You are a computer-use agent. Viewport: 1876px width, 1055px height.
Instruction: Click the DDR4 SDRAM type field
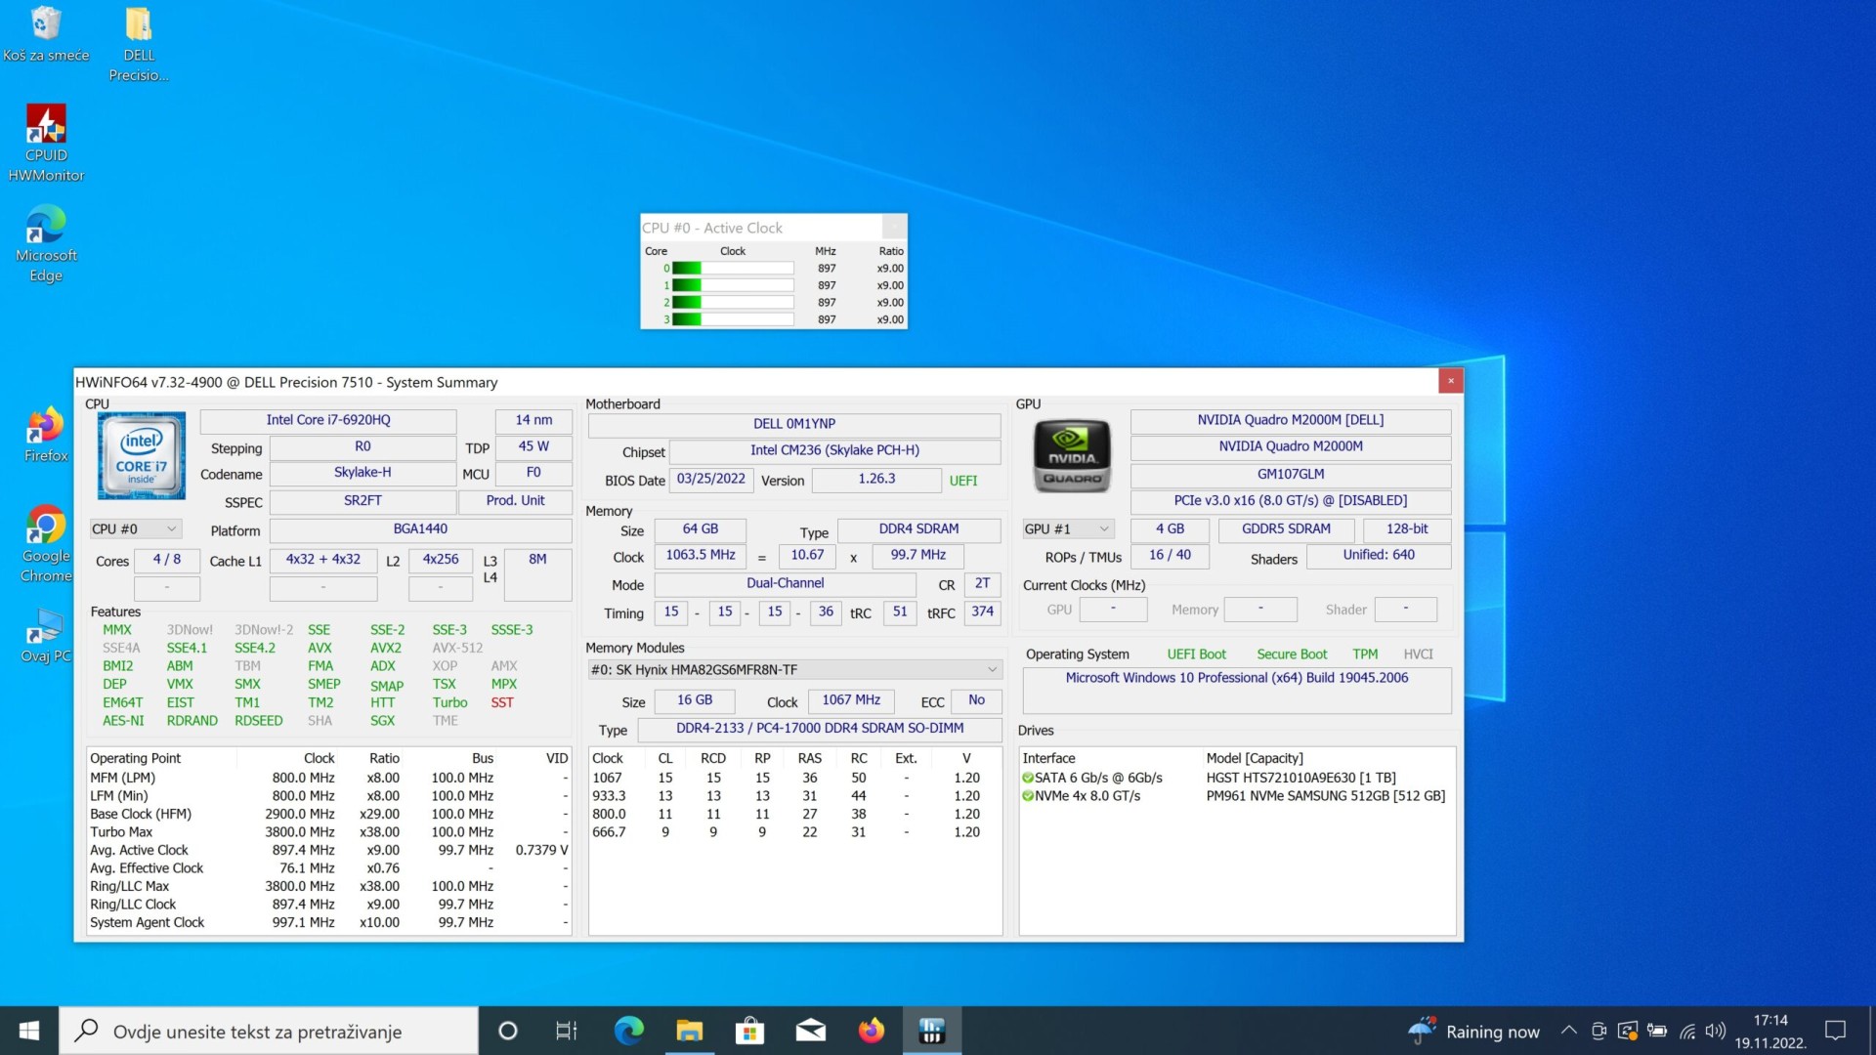(x=918, y=528)
